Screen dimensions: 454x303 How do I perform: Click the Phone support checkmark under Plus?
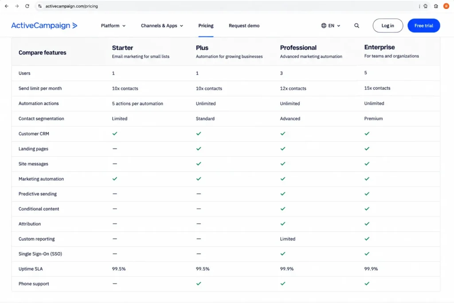coord(199,283)
